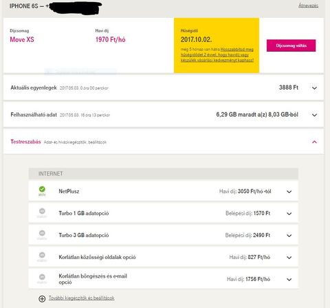Expand Turbo 3 GB adatopció details
The image size is (330, 308).
289,236
